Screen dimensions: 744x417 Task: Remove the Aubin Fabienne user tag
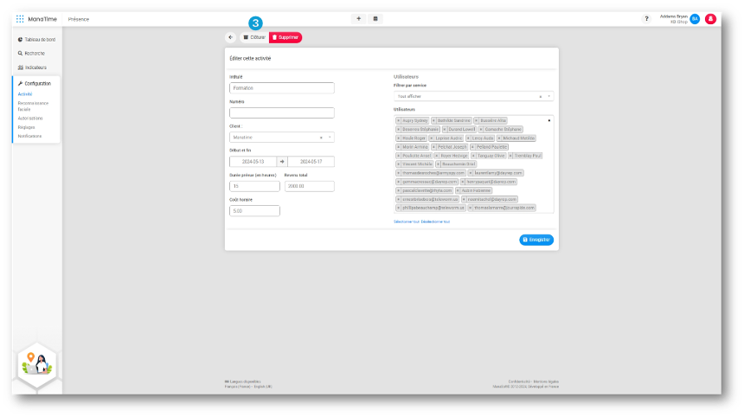(x=458, y=190)
